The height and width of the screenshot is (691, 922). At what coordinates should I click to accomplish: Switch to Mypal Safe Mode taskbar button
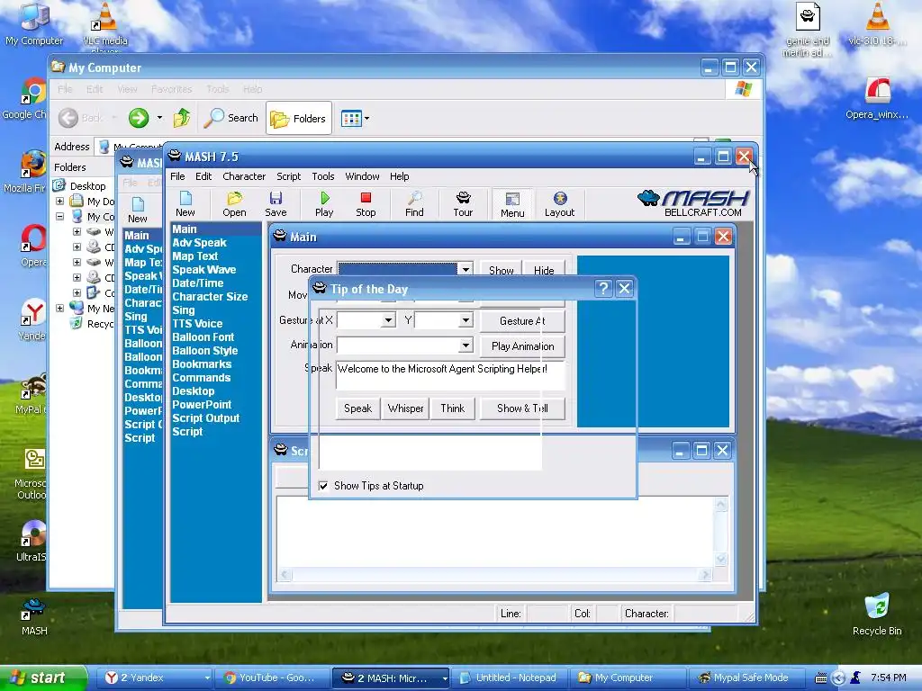(x=745, y=678)
